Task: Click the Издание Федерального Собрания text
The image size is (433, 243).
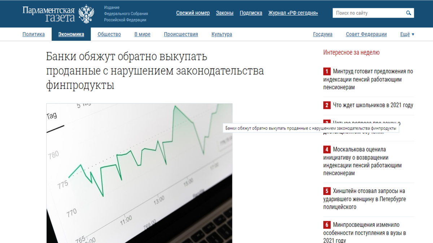Action: coord(126,14)
